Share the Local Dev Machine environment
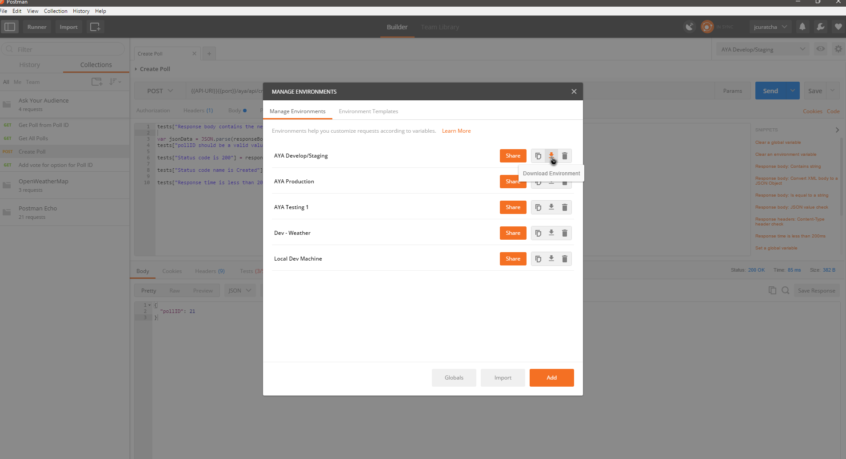Viewport: 846px width, 459px height. [513, 259]
